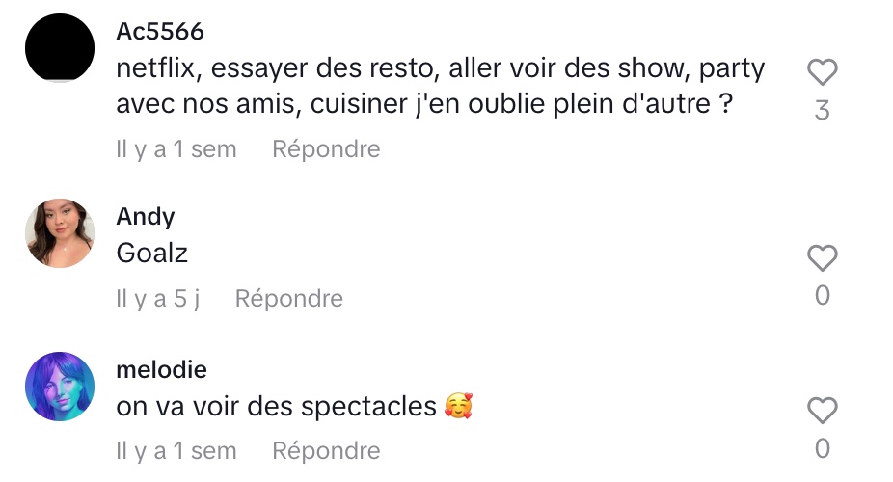Select the zero like count under Andy's heart
893x482 pixels.
[823, 295]
